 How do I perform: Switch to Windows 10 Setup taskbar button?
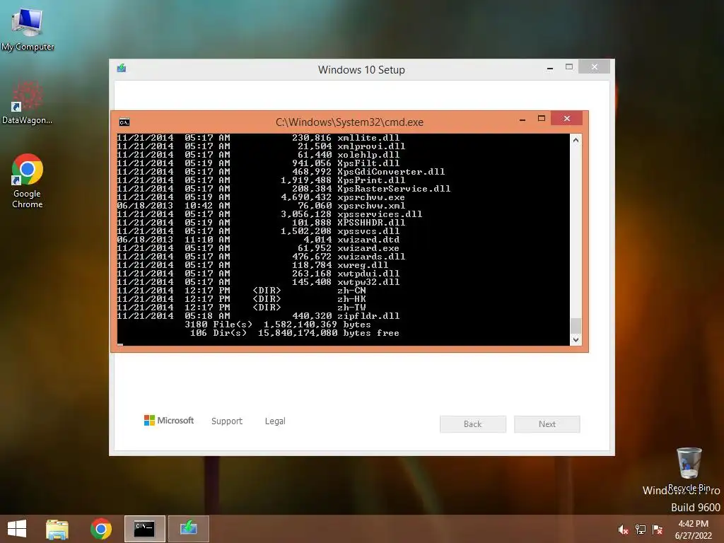188,529
